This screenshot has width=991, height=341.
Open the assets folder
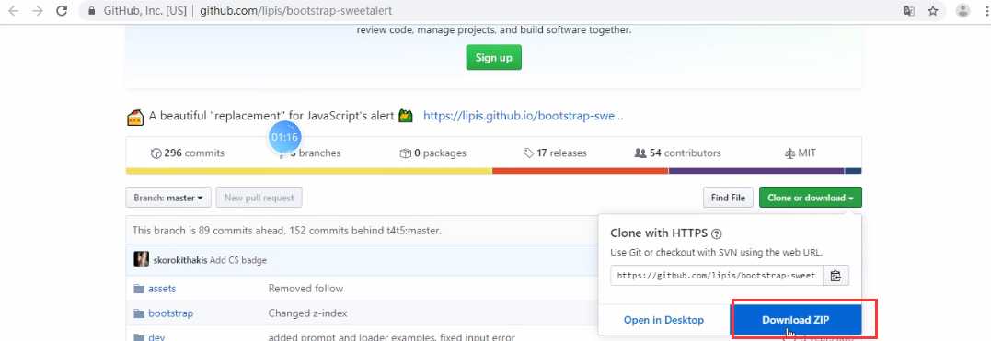point(162,289)
